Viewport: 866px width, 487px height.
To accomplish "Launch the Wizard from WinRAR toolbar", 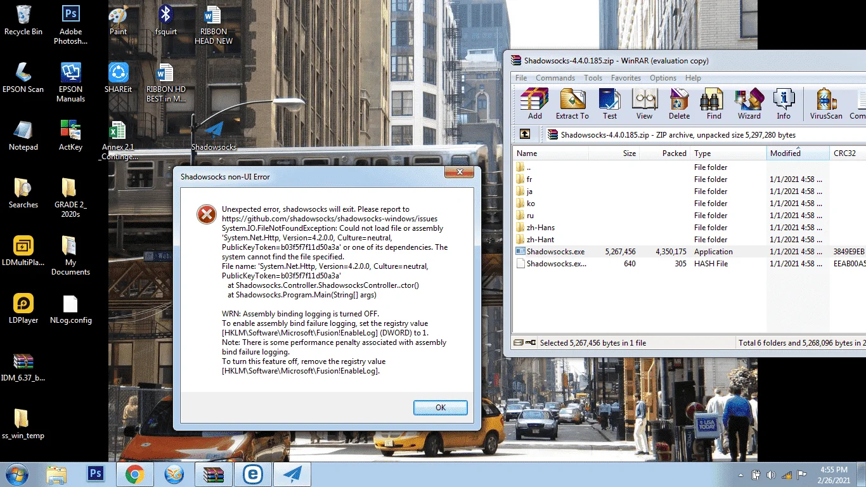I will [749, 104].
